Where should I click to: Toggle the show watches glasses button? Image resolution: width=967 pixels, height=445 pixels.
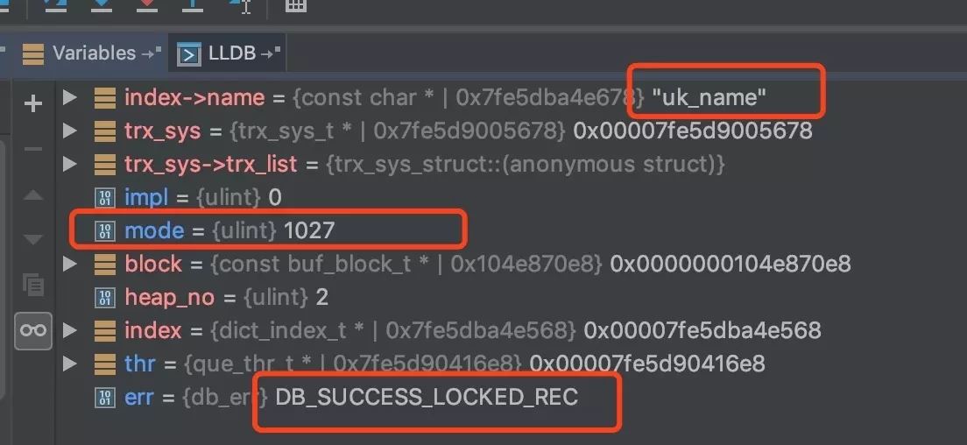[x=33, y=329]
